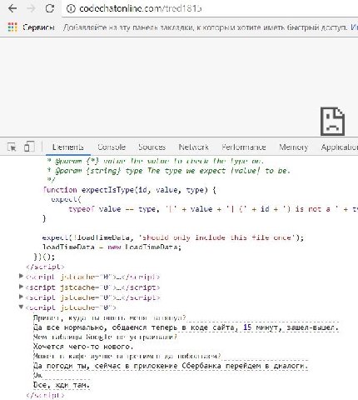Select the line 'Чем таблица Google не устраивала?'
Screen dimensions: 358x400
[x=105, y=337]
